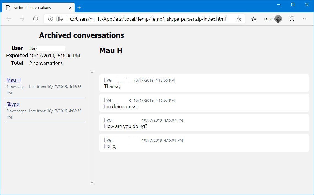314x195 pixels.
Task: Open the Settings and more ellipsis menu
Action: [305, 19]
